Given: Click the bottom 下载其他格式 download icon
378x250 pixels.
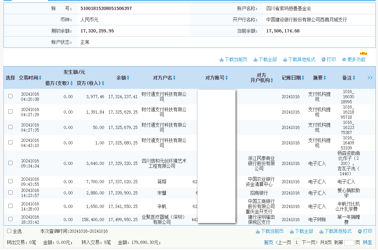Looking at the screenshot, I should [321, 231].
